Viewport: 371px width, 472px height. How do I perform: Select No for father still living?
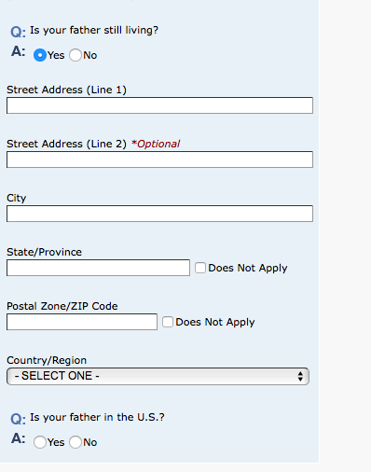pos(76,55)
